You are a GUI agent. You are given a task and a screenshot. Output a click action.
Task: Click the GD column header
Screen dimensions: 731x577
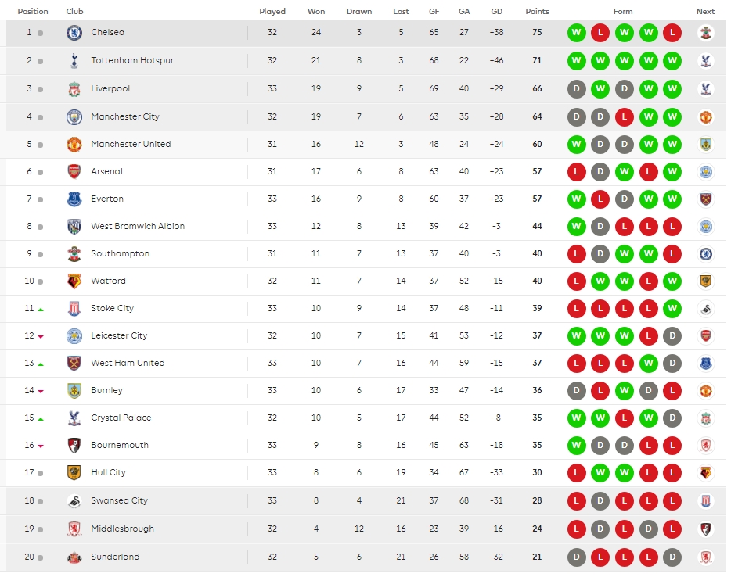click(x=496, y=12)
